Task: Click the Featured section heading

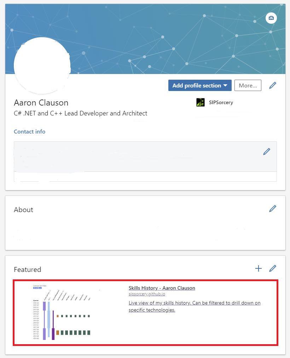Action: point(27,269)
